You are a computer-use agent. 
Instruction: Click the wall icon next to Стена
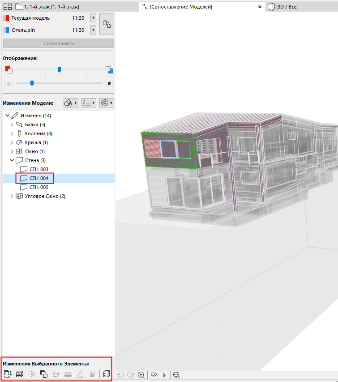pos(19,160)
